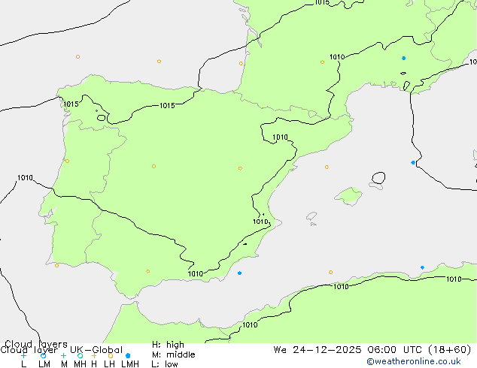Select the blue marker by the Algerian coast
Viewport: 477px width, 368px height.
422,267
